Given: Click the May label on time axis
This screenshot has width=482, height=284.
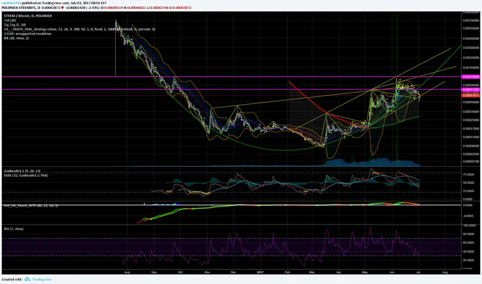Looking at the screenshot, I should pyautogui.click(x=365, y=272).
